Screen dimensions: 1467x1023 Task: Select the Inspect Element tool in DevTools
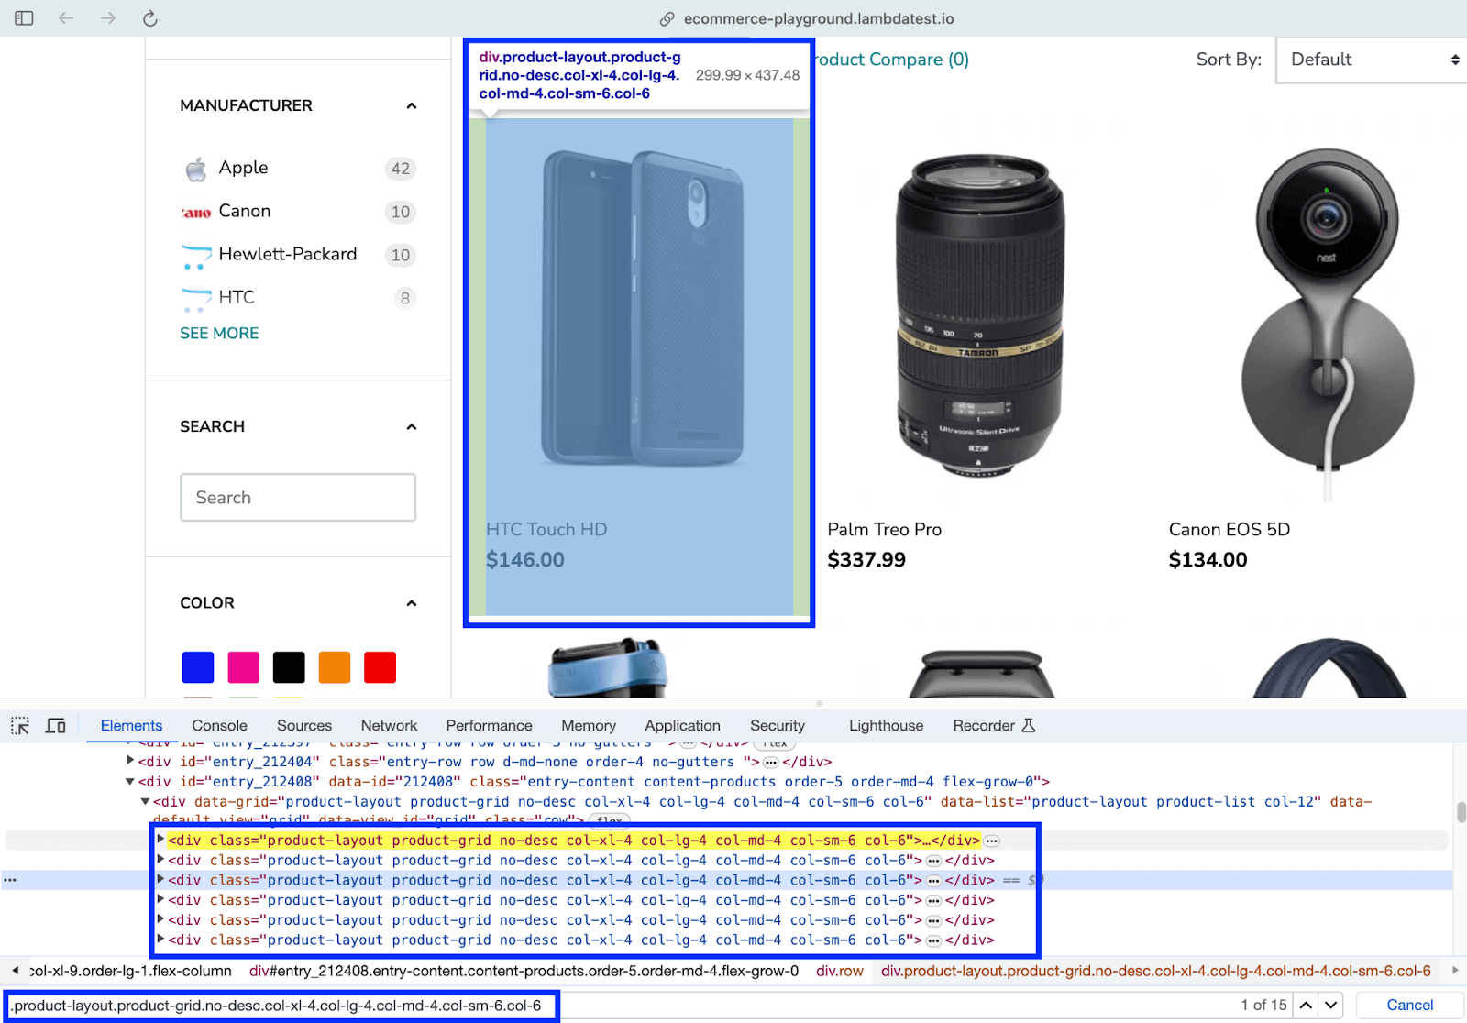click(19, 725)
